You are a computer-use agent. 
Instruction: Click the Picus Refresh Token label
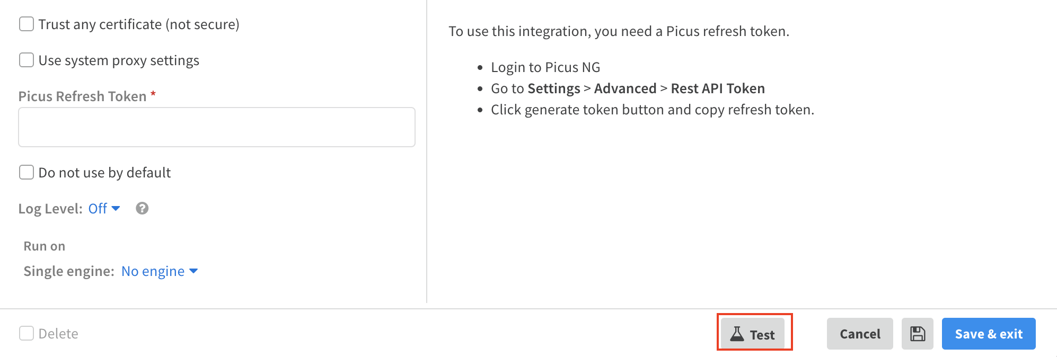click(82, 96)
